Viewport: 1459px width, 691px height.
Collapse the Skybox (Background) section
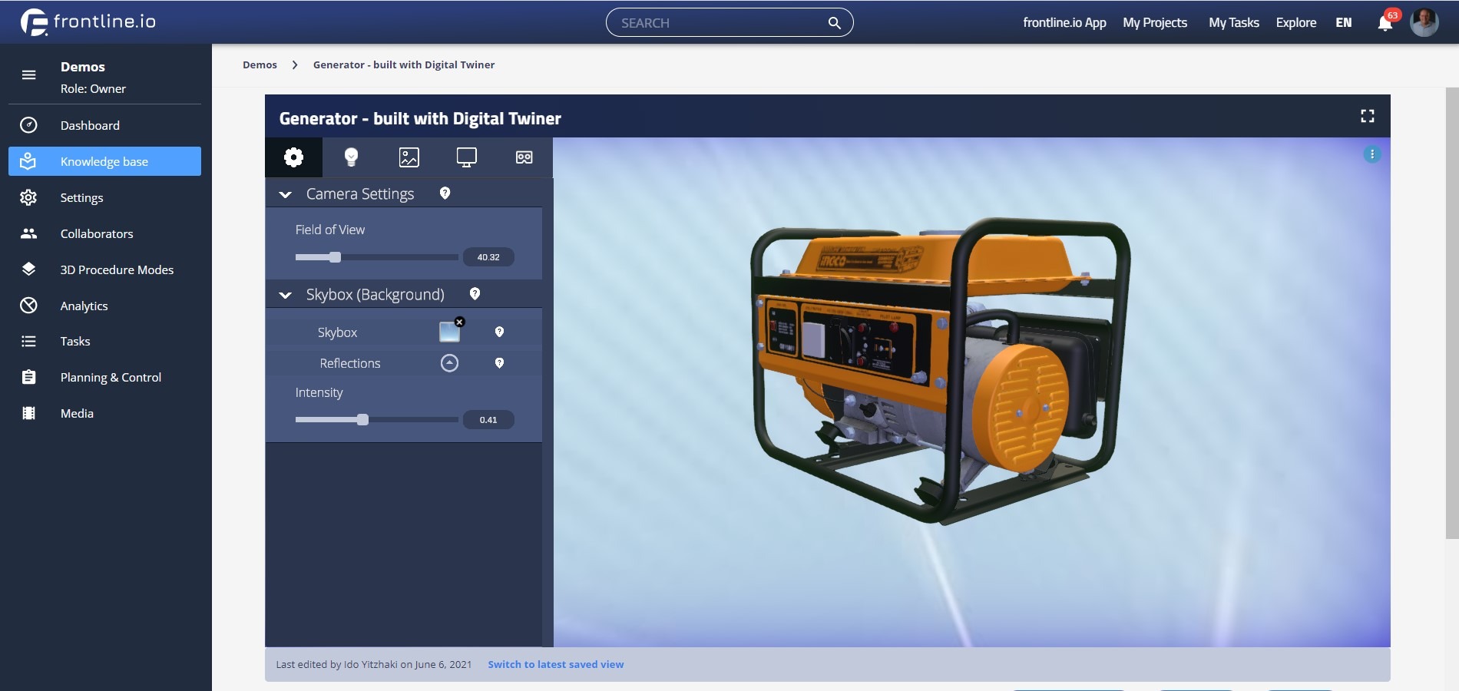(x=285, y=295)
